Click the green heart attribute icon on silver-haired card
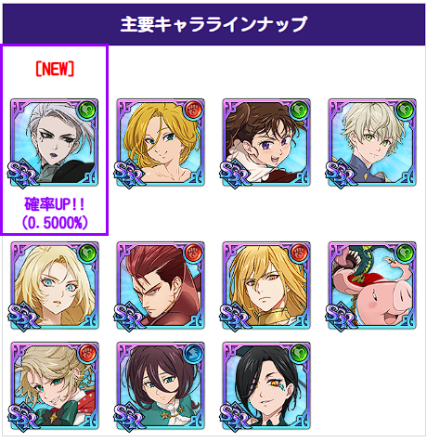Screen dimensions: 427x442 click(87, 110)
